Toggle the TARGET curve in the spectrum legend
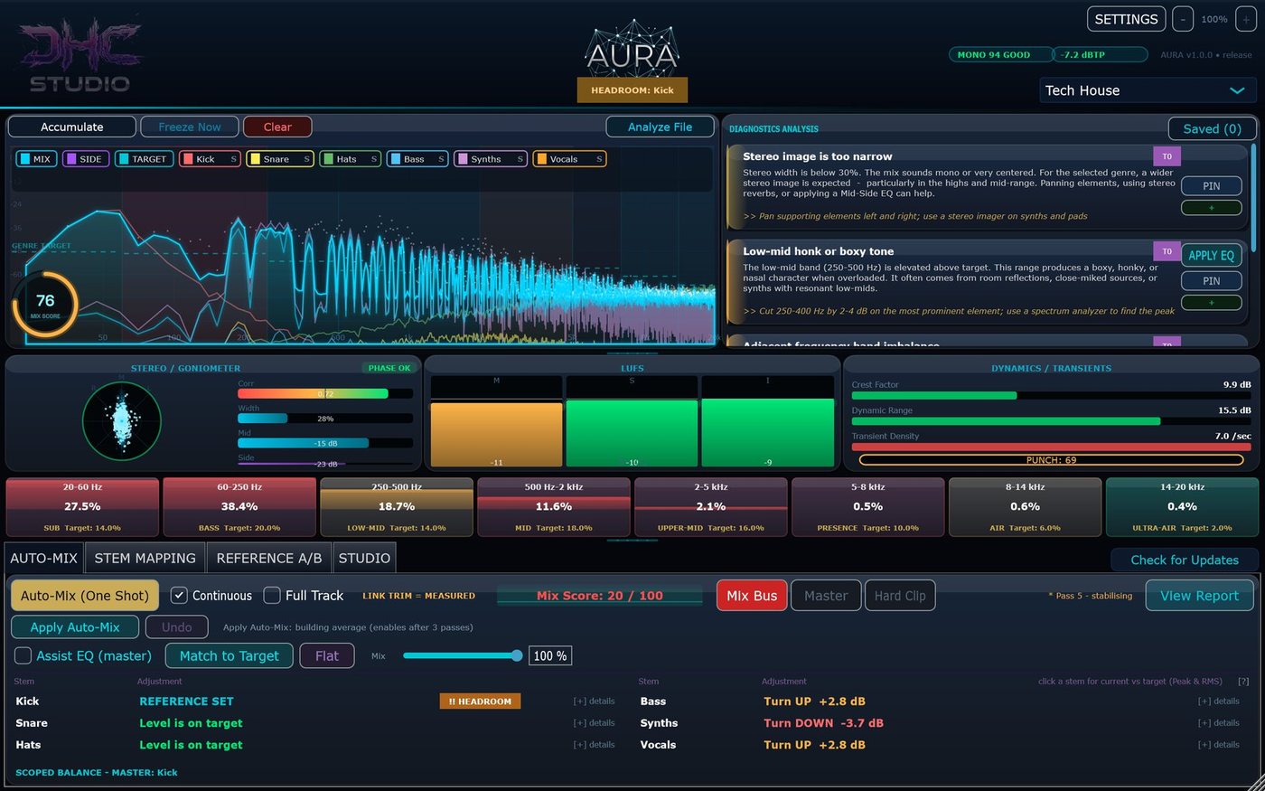The width and height of the screenshot is (1265, 791). coord(144,159)
